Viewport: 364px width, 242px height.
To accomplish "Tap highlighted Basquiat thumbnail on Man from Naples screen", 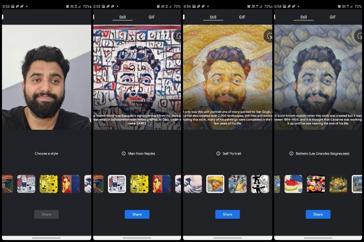I will (x=117, y=184).
